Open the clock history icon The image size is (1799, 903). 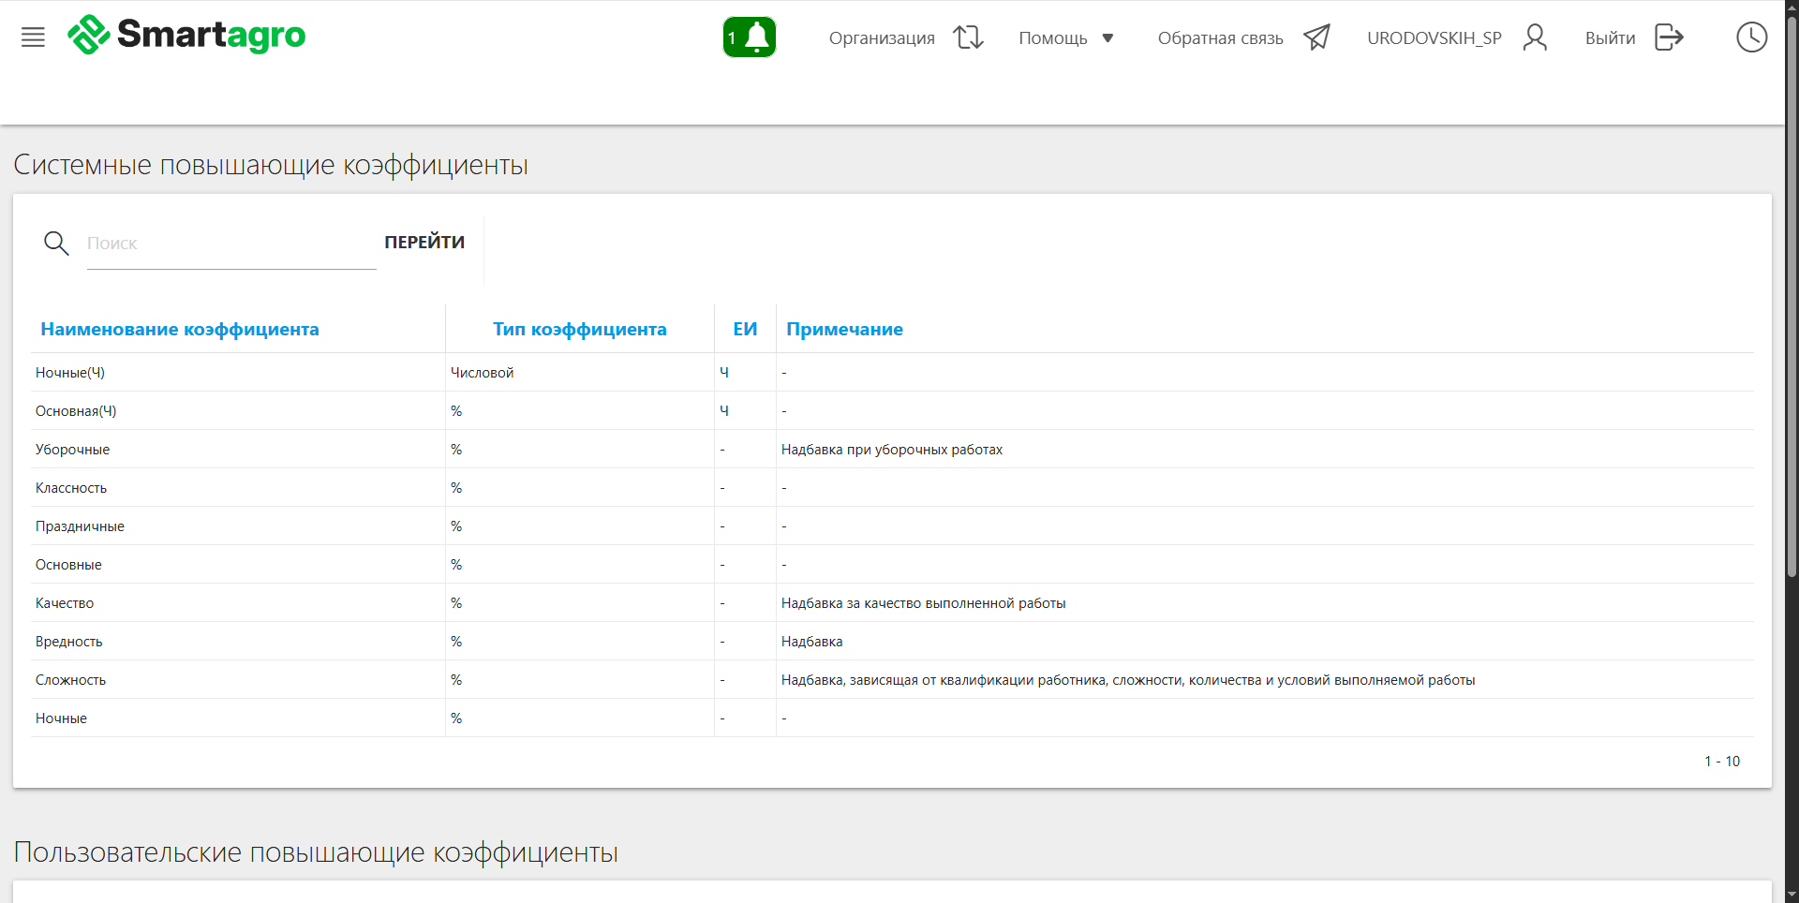[x=1751, y=37]
